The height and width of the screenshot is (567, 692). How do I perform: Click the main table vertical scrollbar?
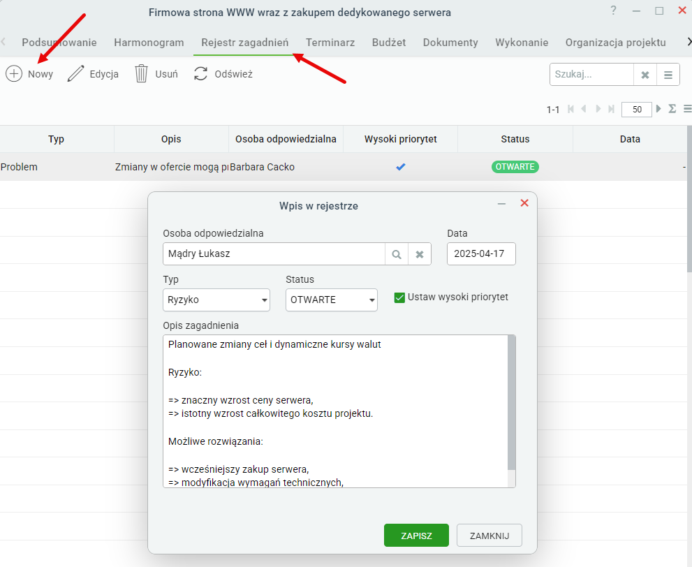click(689, 198)
